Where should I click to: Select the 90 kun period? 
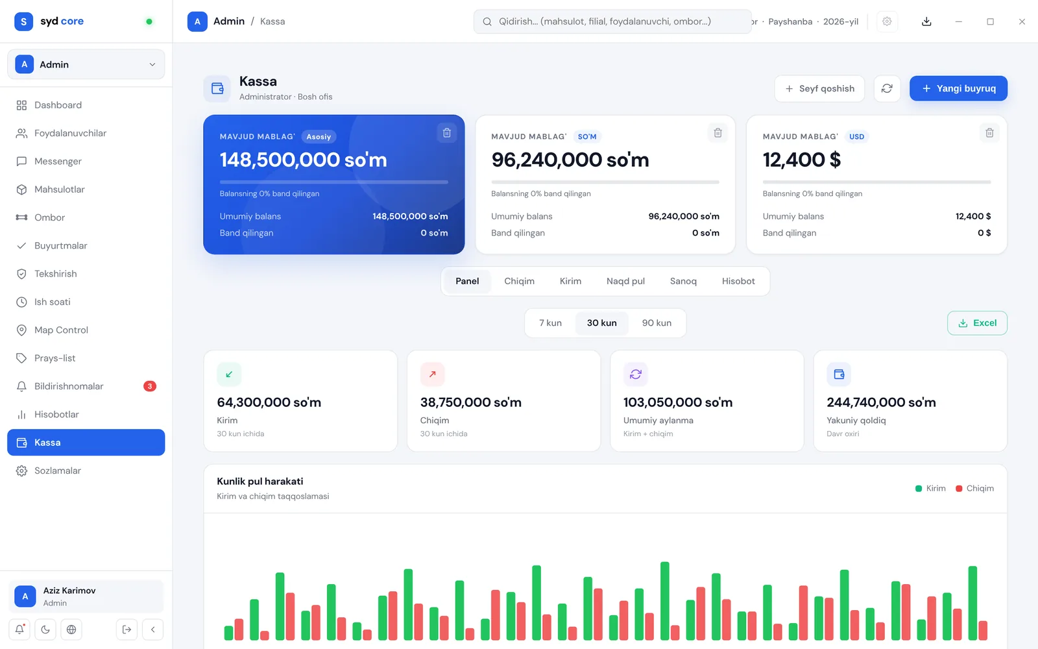[x=657, y=323]
